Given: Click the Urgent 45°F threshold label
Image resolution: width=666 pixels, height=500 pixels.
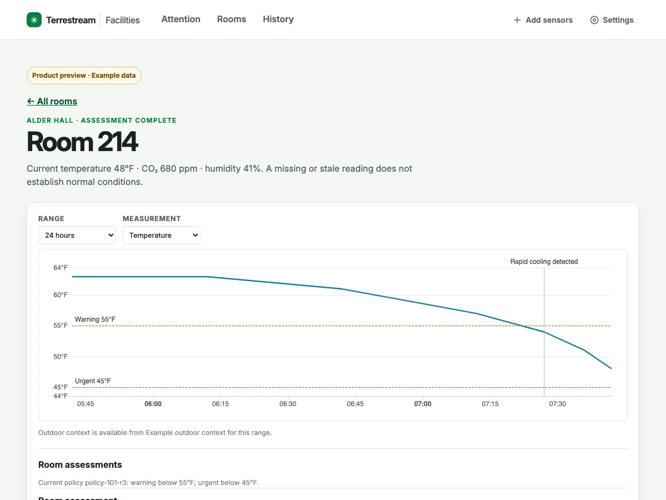Looking at the screenshot, I should tap(93, 381).
